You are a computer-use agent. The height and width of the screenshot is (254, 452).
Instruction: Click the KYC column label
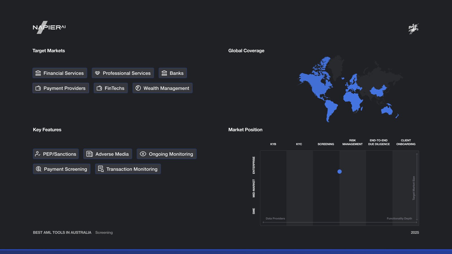(x=299, y=144)
